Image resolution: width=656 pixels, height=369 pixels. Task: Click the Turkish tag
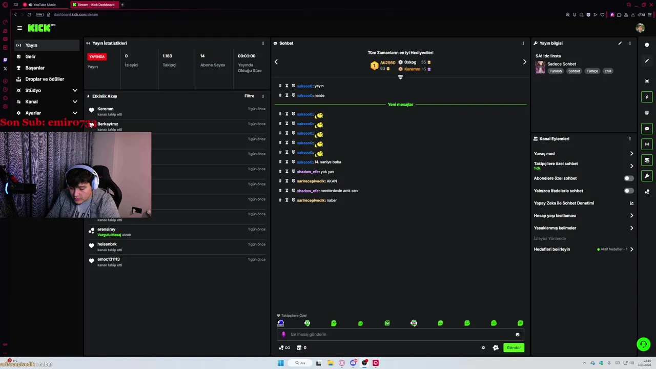click(556, 71)
